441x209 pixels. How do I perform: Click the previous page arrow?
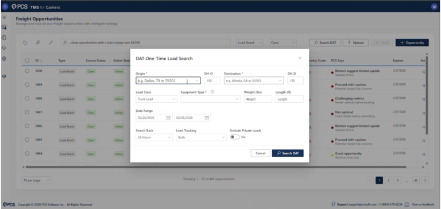click(x=370, y=180)
